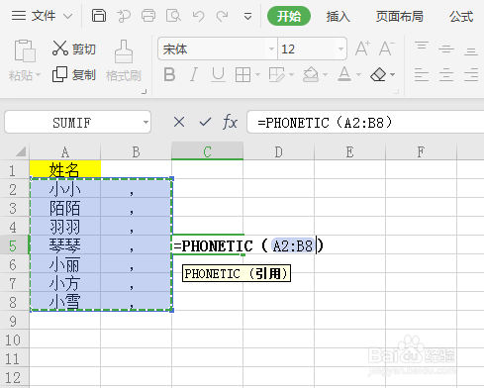Toggle bold formatting
The height and width of the screenshot is (388, 484).
click(x=169, y=74)
